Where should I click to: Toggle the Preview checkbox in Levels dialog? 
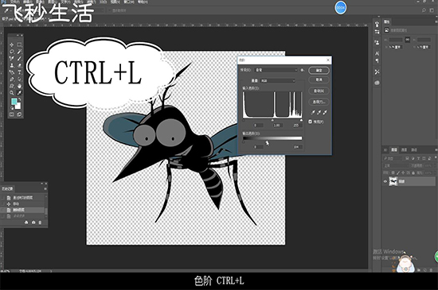[x=311, y=122]
